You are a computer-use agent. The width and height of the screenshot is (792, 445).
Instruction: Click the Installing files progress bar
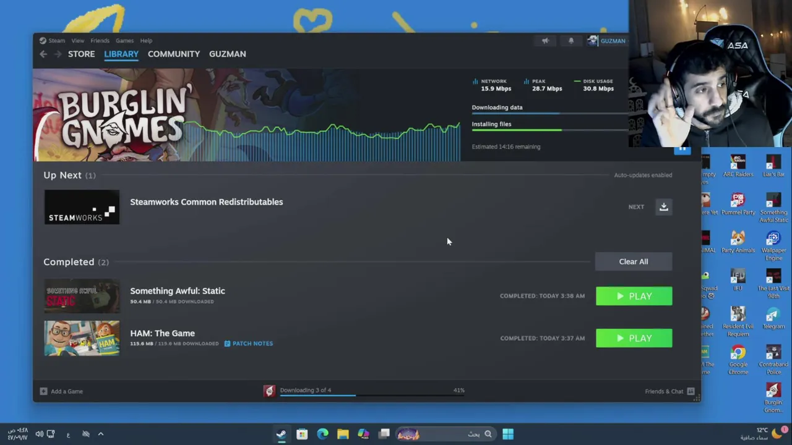click(550, 130)
